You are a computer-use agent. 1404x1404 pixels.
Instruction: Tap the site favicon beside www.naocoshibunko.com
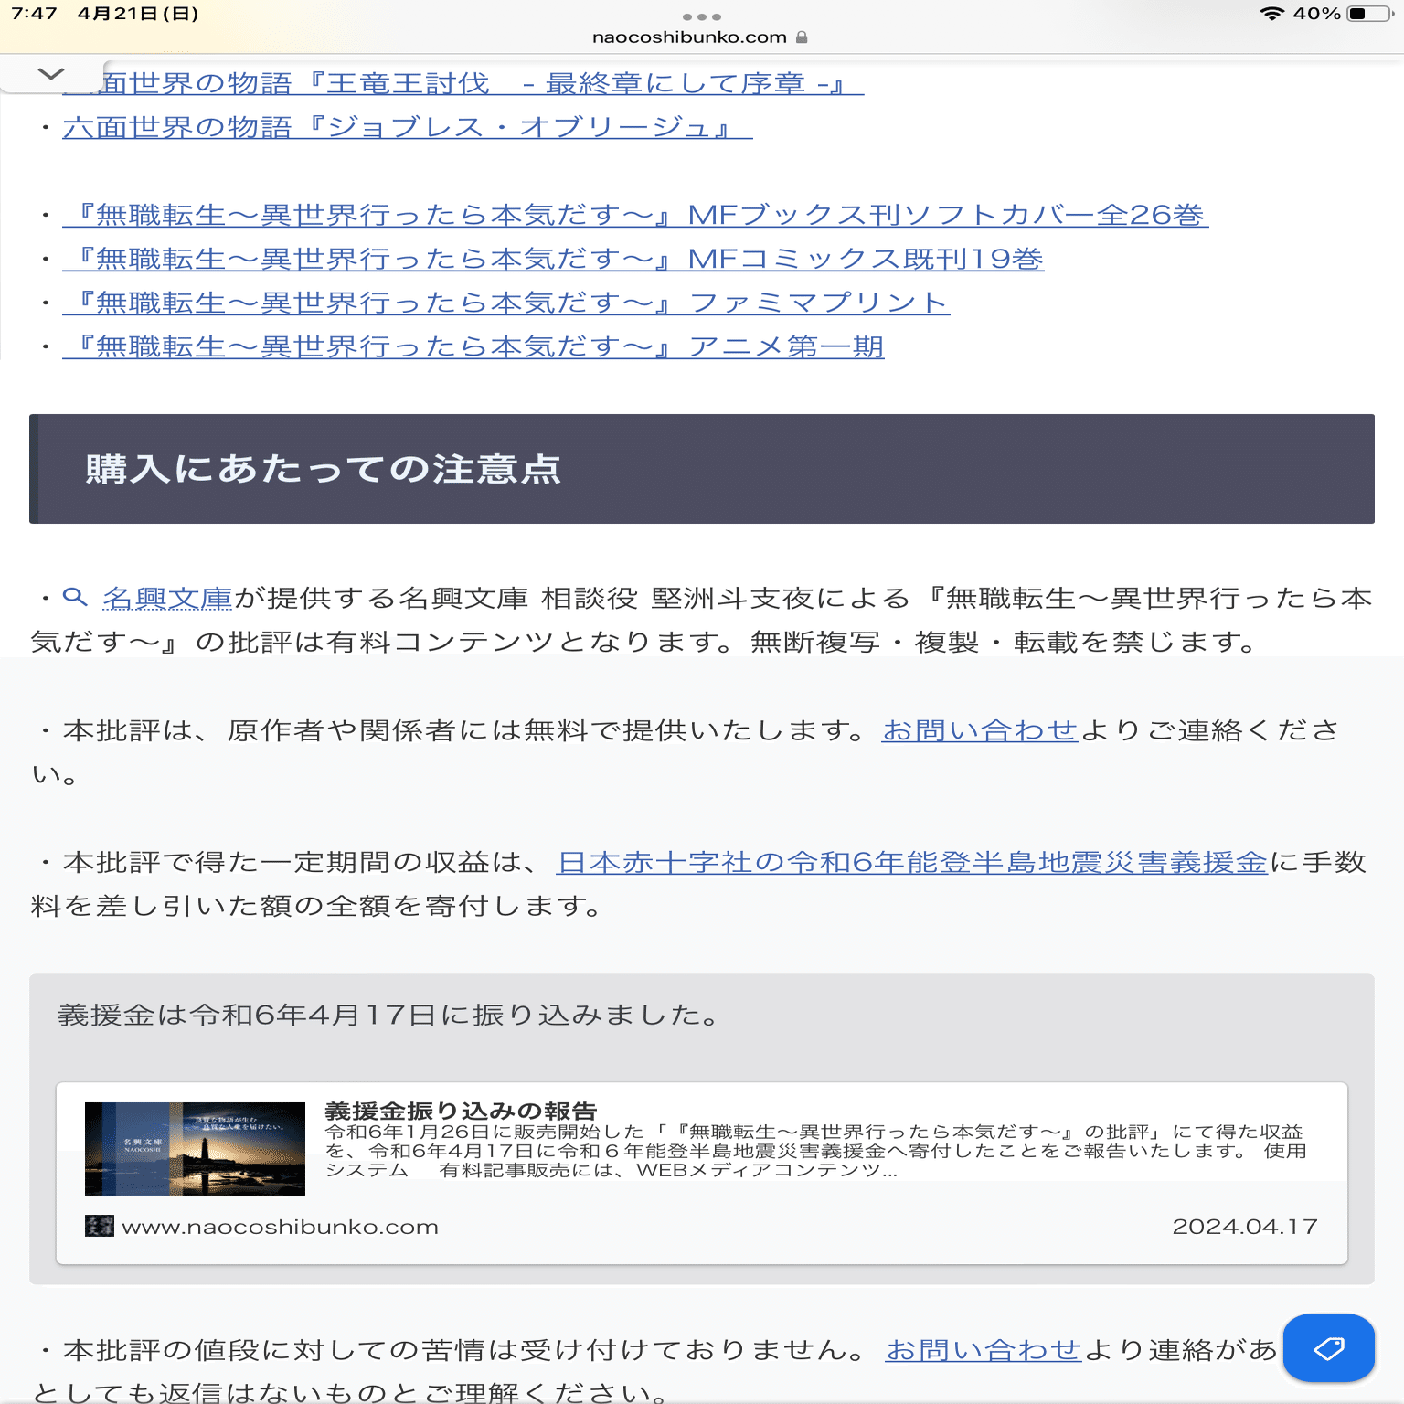(x=99, y=1226)
